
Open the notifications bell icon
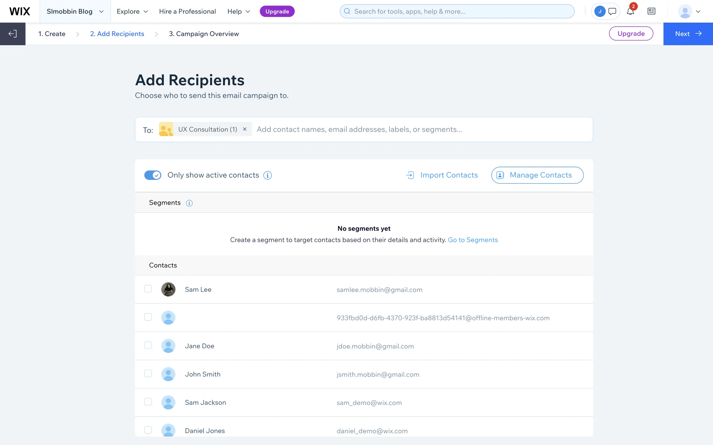pyautogui.click(x=630, y=11)
